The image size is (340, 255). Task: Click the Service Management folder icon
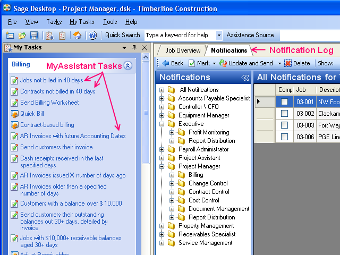(x=171, y=243)
